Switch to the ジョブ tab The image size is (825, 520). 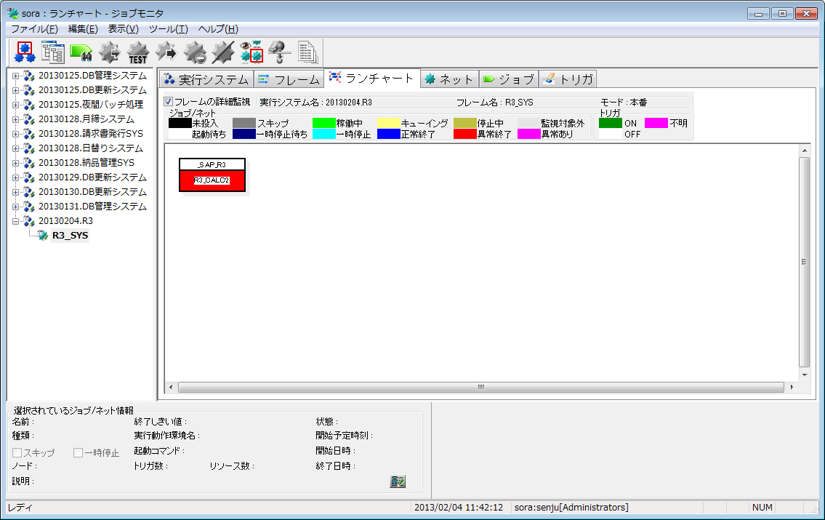click(x=509, y=79)
